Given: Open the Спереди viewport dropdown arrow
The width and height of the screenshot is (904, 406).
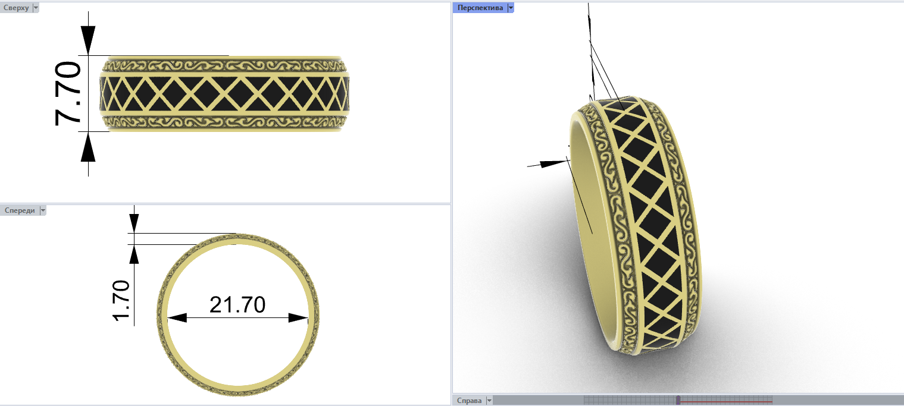Looking at the screenshot, I should [42, 210].
